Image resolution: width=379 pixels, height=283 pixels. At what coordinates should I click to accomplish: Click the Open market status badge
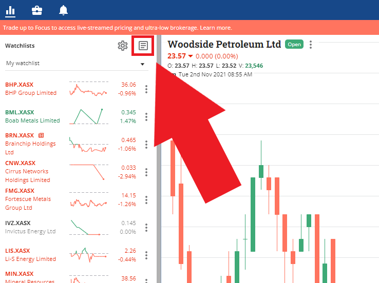(294, 45)
